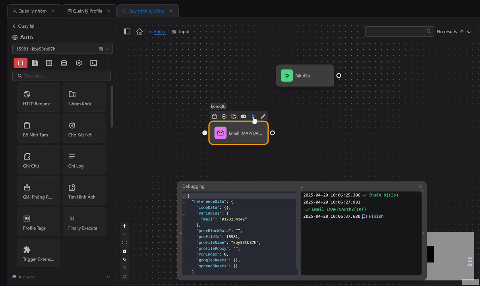The image size is (480, 286).
Task: Open the three-dot more options menu
Action: [x=108, y=63]
